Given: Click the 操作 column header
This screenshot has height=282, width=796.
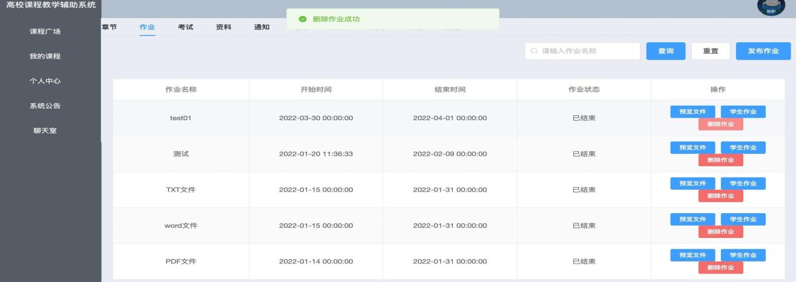Looking at the screenshot, I should [x=717, y=89].
